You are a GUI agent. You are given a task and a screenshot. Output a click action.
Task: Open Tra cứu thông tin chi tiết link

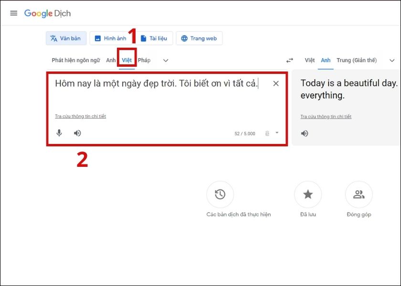(79, 116)
